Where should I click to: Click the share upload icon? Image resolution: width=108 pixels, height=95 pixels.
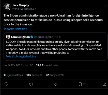point(105,84)
